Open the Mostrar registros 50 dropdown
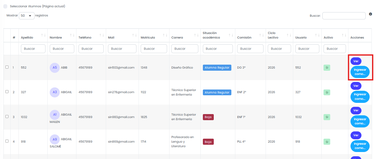This screenshot has width=376, height=159. point(27,16)
